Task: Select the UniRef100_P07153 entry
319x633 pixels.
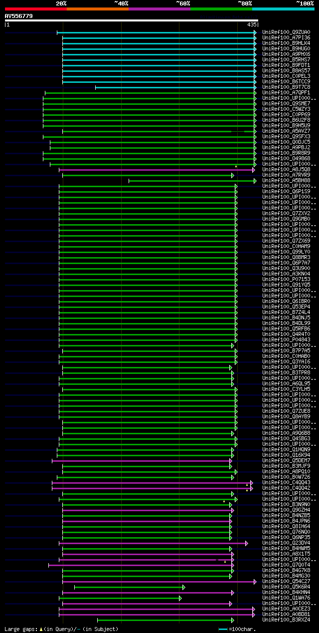Action: pyautogui.click(x=286, y=280)
